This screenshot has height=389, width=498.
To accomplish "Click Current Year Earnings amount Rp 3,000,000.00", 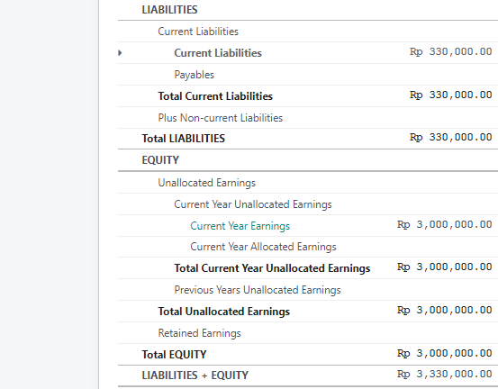I will point(445,224).
